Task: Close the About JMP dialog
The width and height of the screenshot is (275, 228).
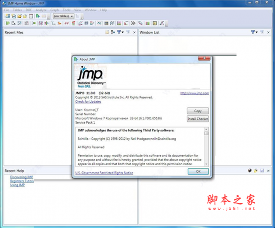Action: click(204, 58)
